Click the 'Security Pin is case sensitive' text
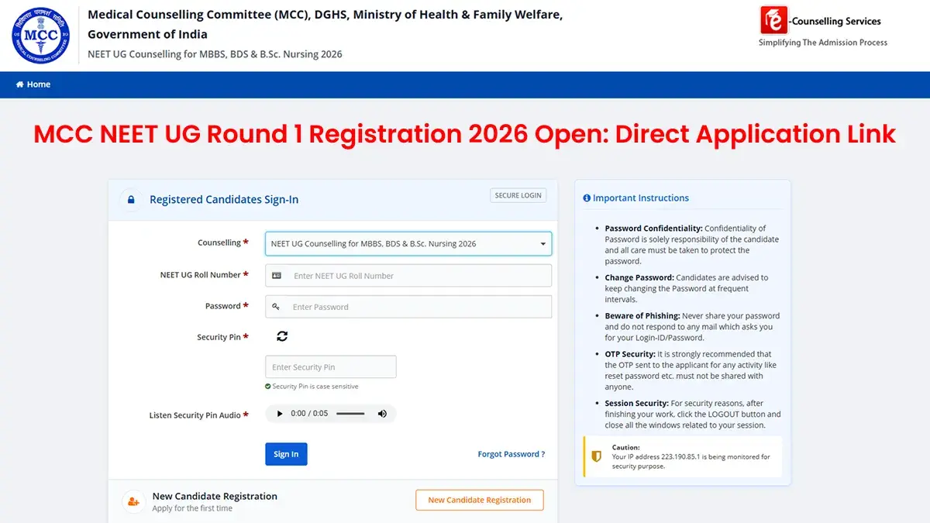 click(x=315, y=386)
